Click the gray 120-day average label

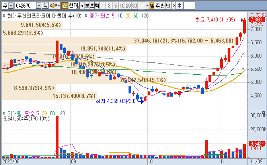tap(145, 16)
